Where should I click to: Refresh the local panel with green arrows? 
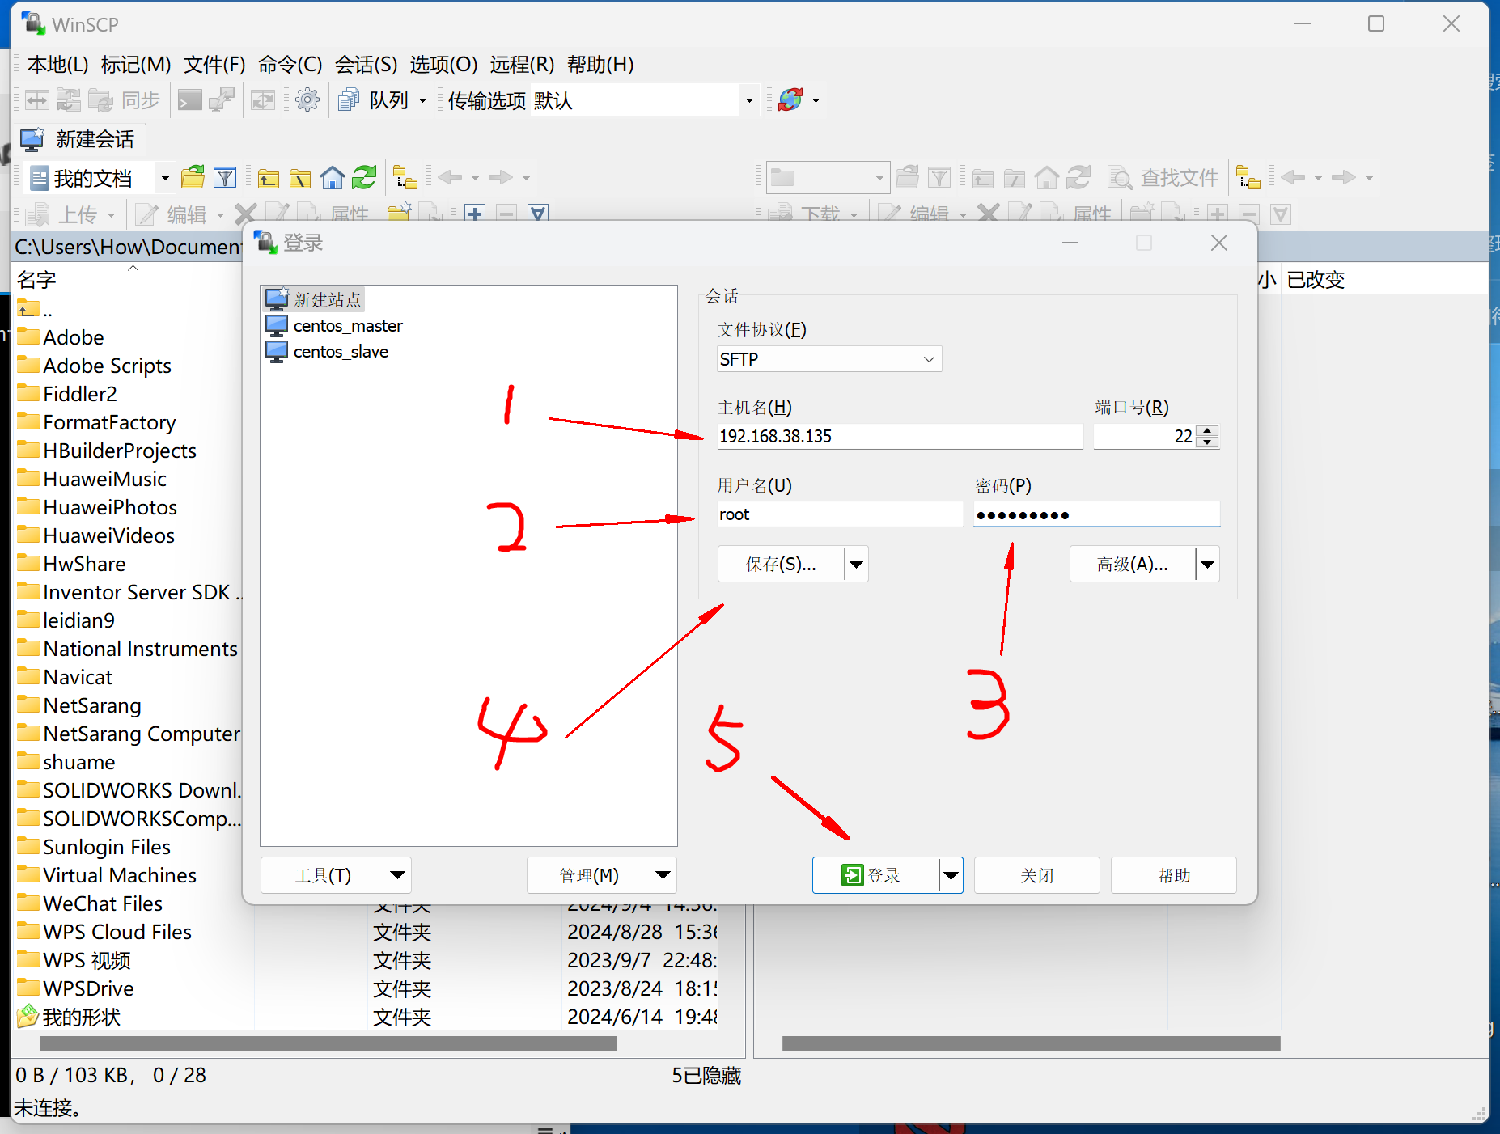(x=364, y=177)
